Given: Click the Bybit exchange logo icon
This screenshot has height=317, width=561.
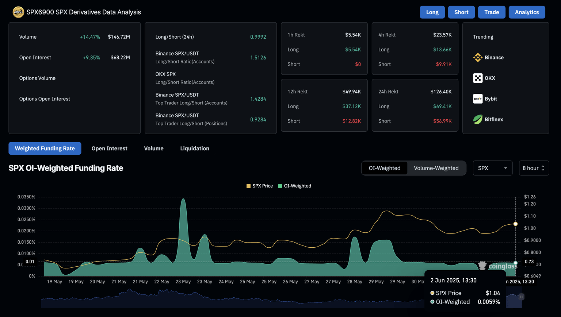Looking at the screenshot, I should pos(478,99).
